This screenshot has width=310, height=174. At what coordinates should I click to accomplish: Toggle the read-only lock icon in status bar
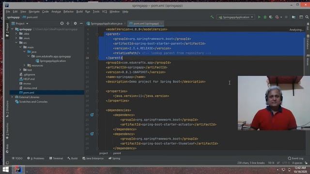click(306, 163)
